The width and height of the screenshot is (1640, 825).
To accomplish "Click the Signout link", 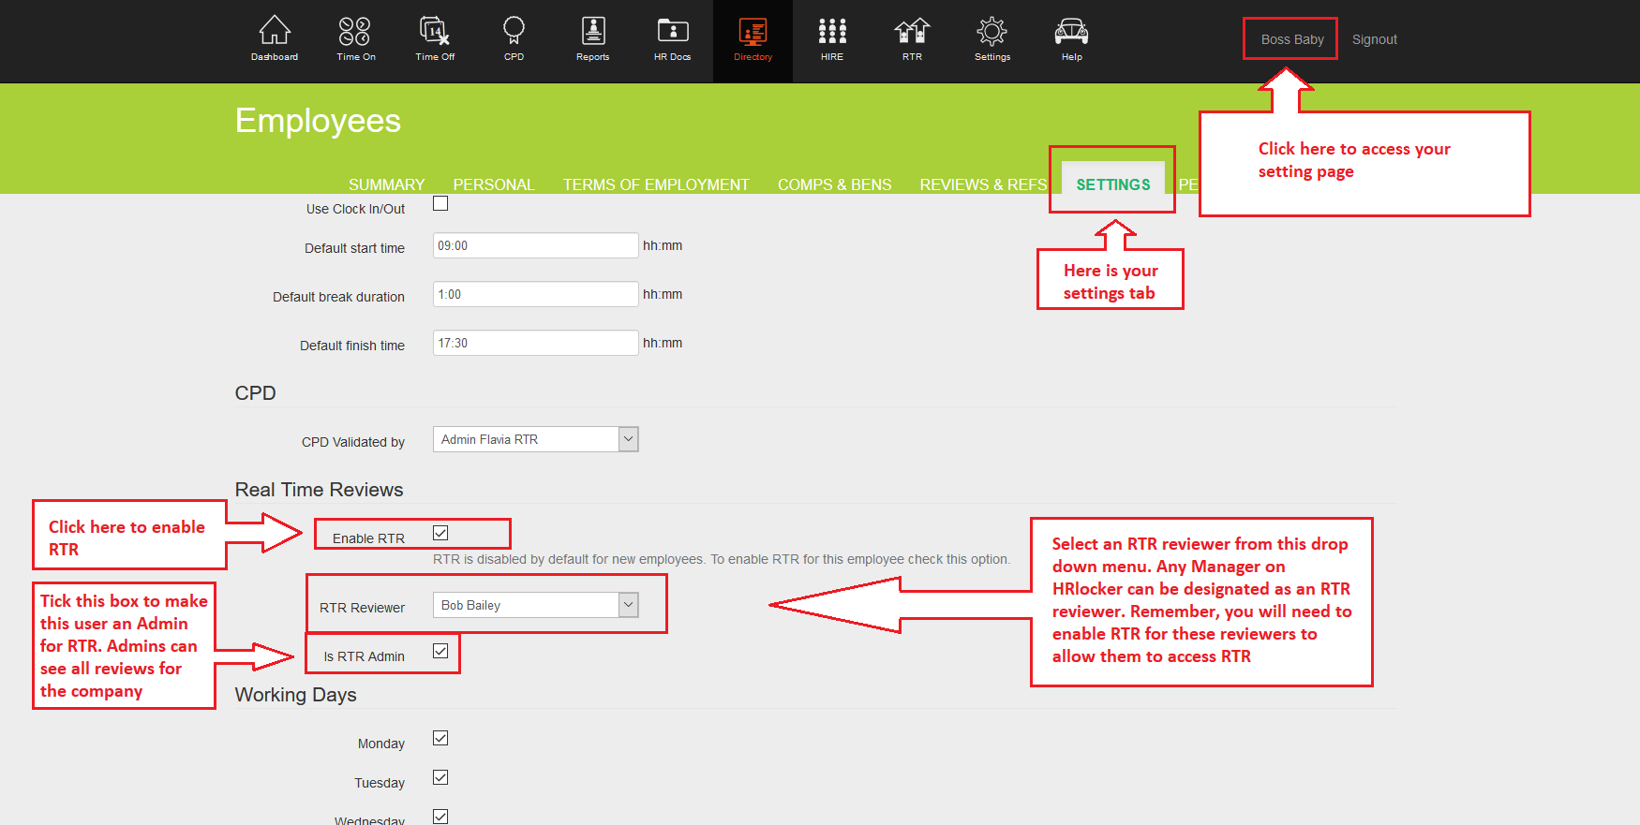I will pyautogui.click(x=1374, y=39).
